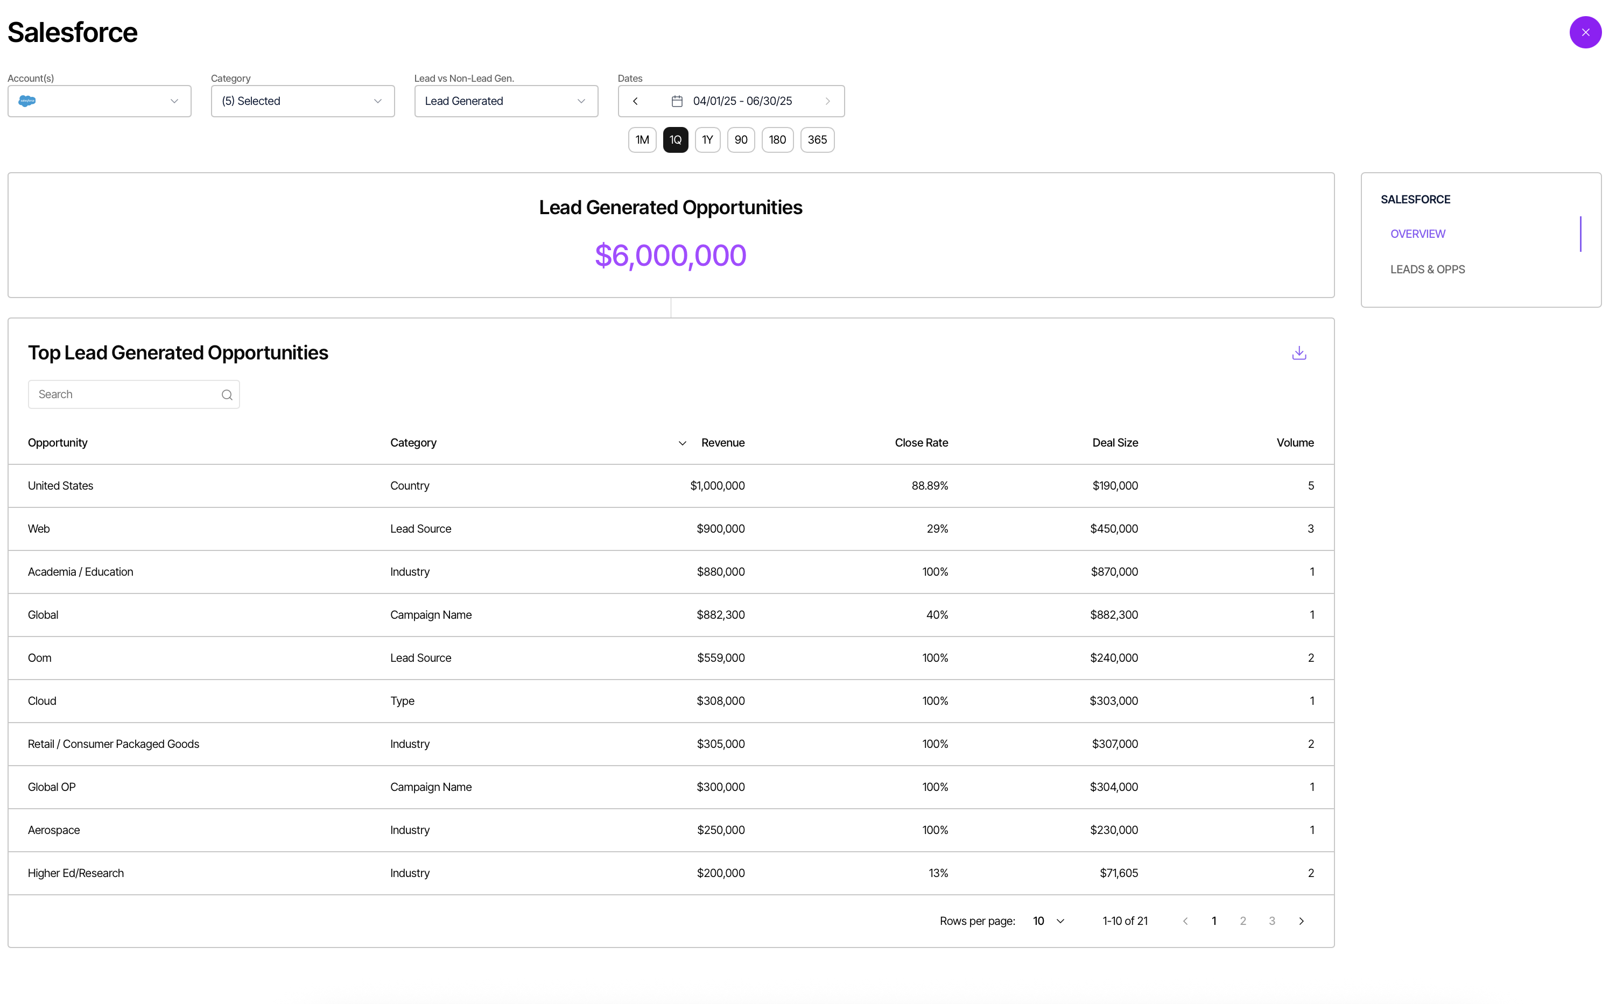The image size is (1616, 1004).
Task: Click the Salesforce cloud logo in Accounts
Action: point(27,101)
